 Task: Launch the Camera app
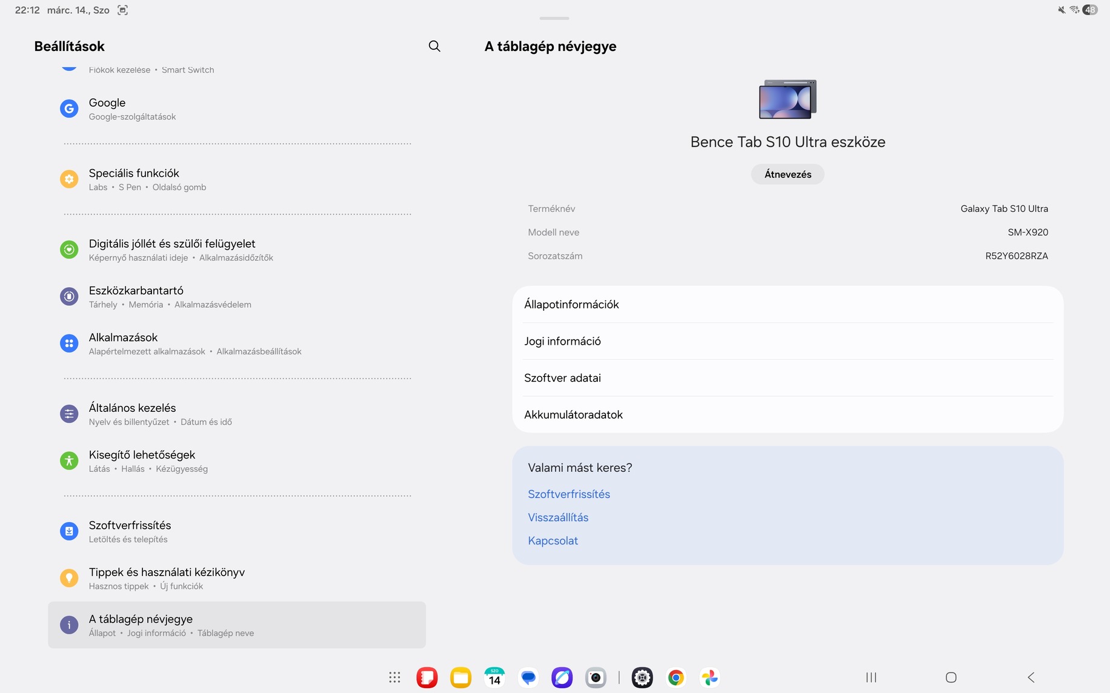[x=596, y=677]
